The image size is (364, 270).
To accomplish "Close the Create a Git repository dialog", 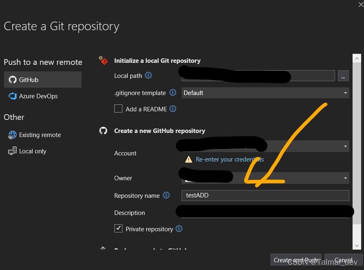I will click(361, 4).
